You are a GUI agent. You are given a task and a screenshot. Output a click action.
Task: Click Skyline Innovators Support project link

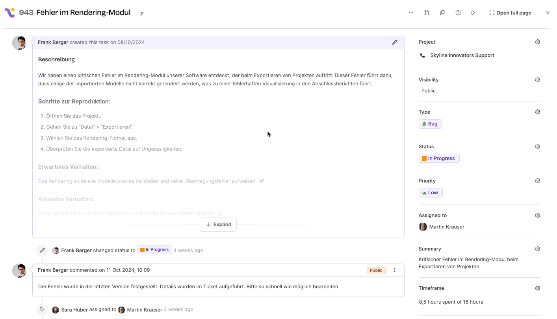point(462,55)
